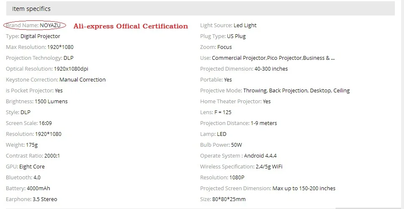The image size is (404, 209).
Task: Select Wireless Specification 2.4/5g WiFi row
Action: 241,166
